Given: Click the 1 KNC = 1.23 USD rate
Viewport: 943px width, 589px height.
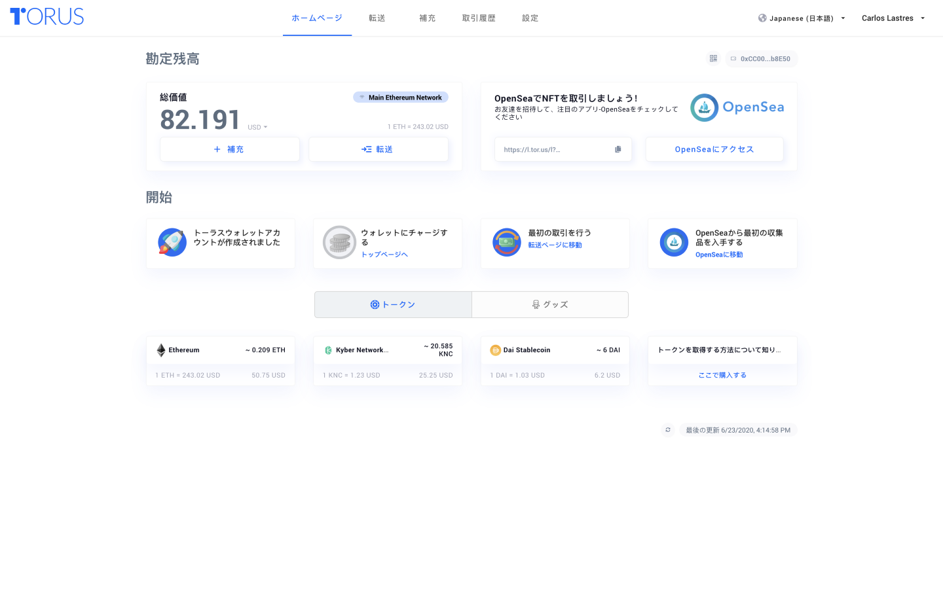Looking at the screenshot, I should coord(352,376).
